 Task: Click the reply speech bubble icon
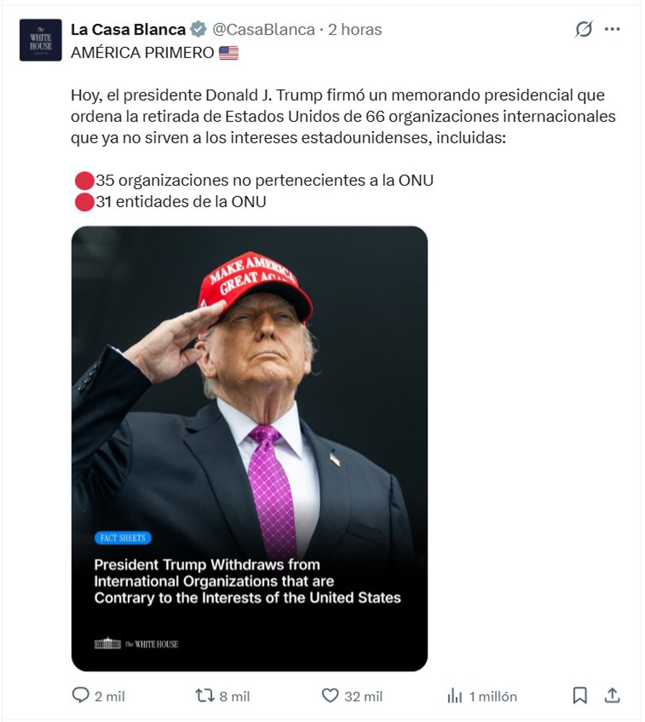[x=80, y=695]
